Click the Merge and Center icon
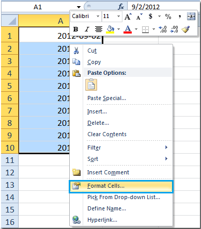 pos(191,17)
